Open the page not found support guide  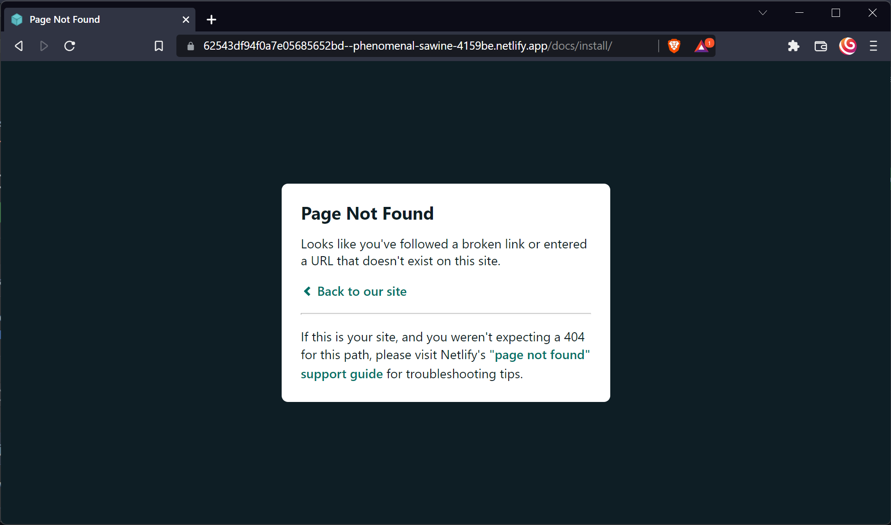pos(540,355)
